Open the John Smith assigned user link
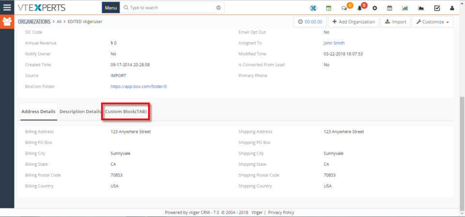Image resolution: width=465 pixels, height=217 pixels. click(334, 43)
